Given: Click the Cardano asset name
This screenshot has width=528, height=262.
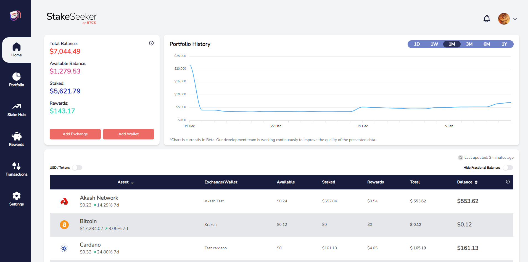Looking at the screenshot, I should (x=90, y=245).
